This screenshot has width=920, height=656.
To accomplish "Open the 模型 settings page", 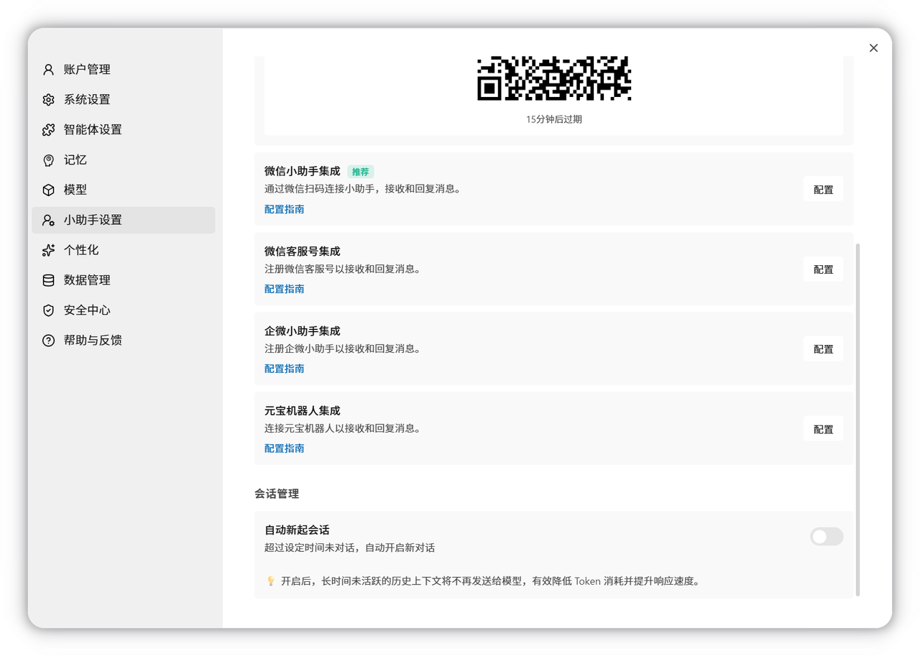I will (x=124, y=190).
